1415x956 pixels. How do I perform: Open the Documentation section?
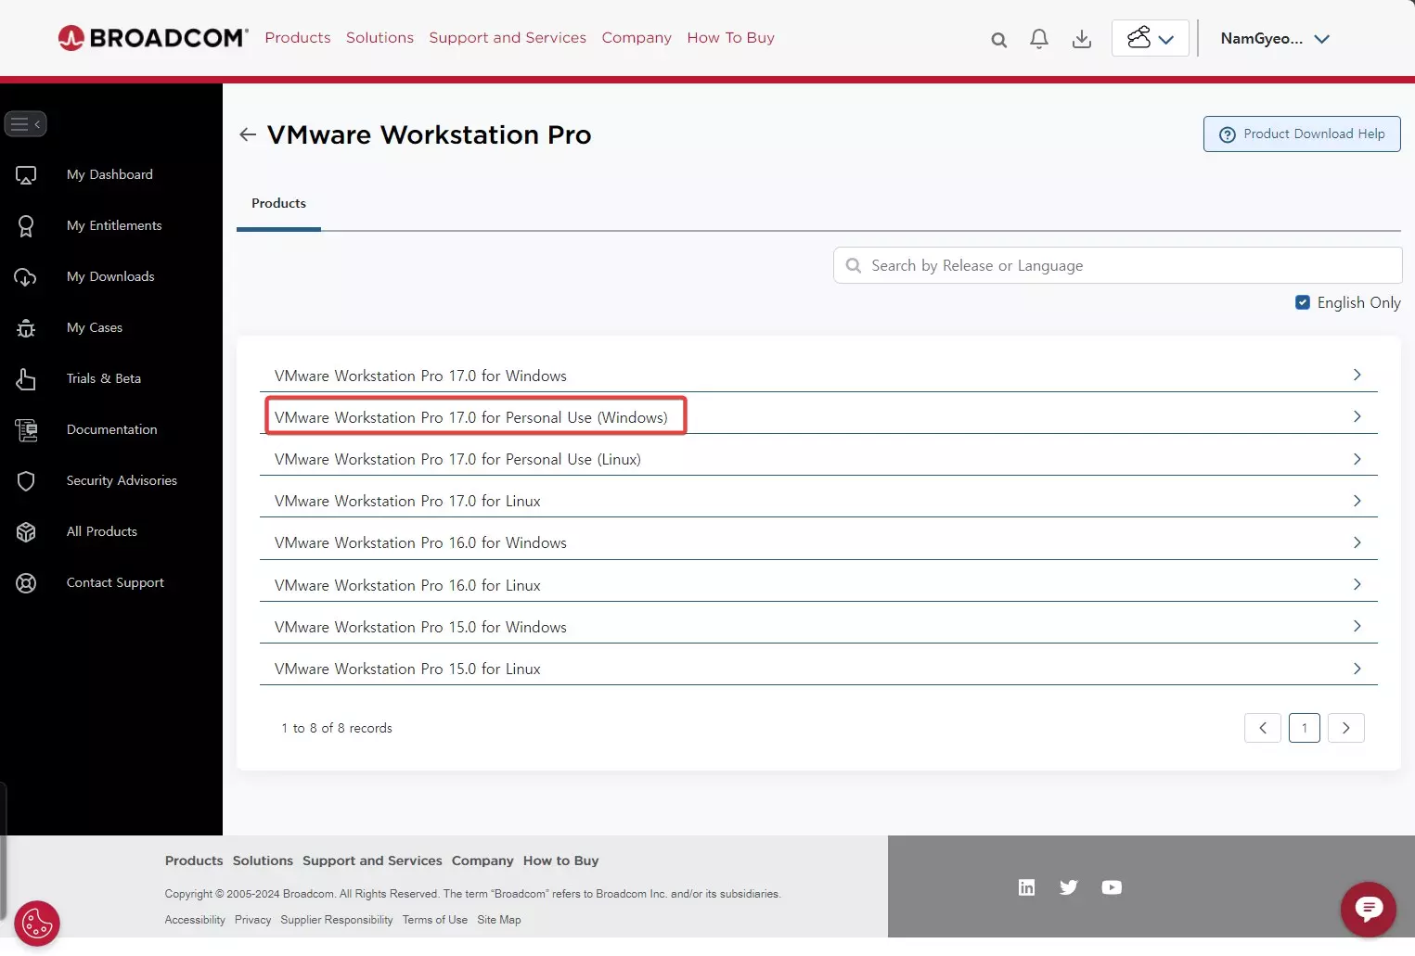click(x=111, y=429)
